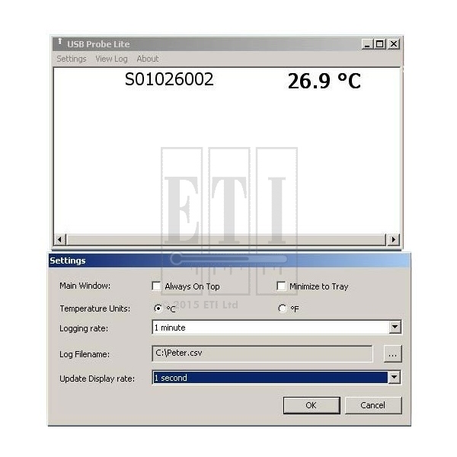Expand the Logging rate dropdown arrow
This screenshot has height=457, width=457.
(395, 327)
